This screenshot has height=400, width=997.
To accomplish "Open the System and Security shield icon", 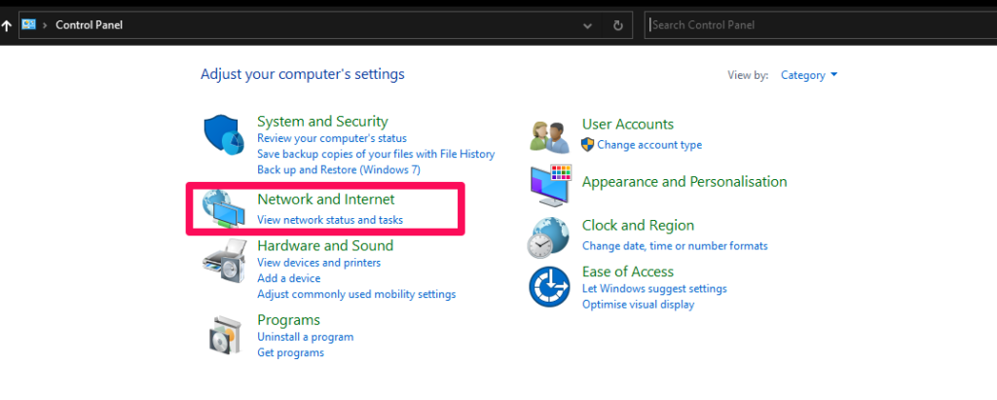I will 224,136.
